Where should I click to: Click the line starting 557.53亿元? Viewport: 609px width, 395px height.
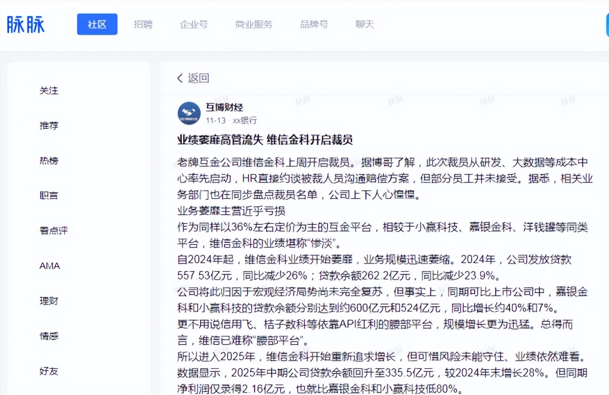[339, 276]
